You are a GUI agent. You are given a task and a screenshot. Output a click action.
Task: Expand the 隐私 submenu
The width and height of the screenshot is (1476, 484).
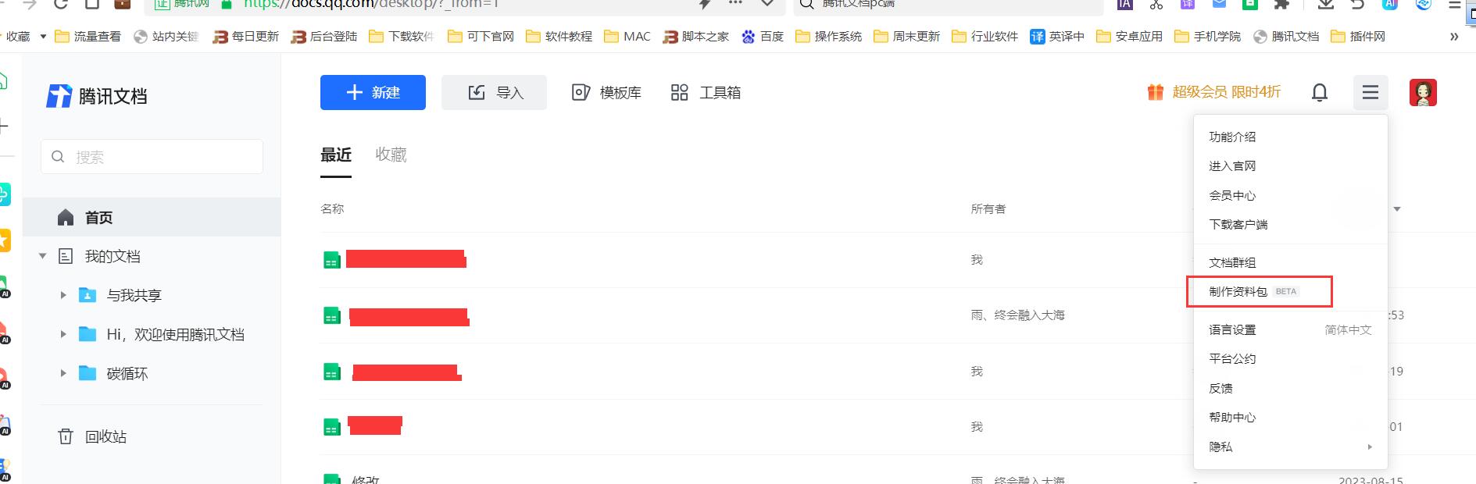pos(1289,447)
